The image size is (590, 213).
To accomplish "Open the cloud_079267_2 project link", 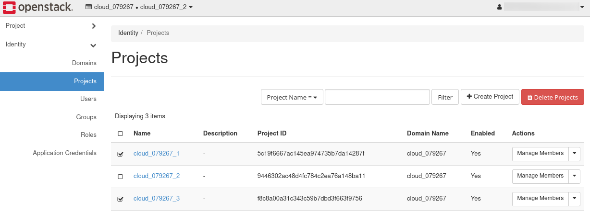I will click(157, 176).
